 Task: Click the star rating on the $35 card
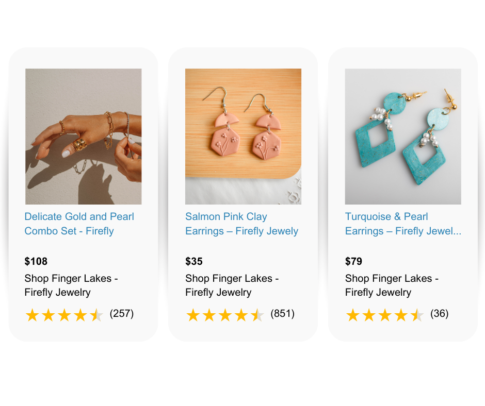224,315
